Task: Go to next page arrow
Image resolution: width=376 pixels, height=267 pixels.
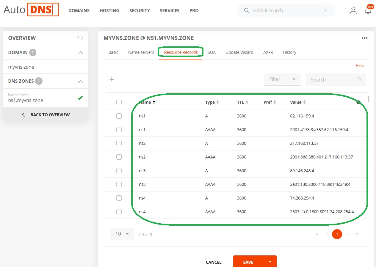Action: (x=347, y=234)
